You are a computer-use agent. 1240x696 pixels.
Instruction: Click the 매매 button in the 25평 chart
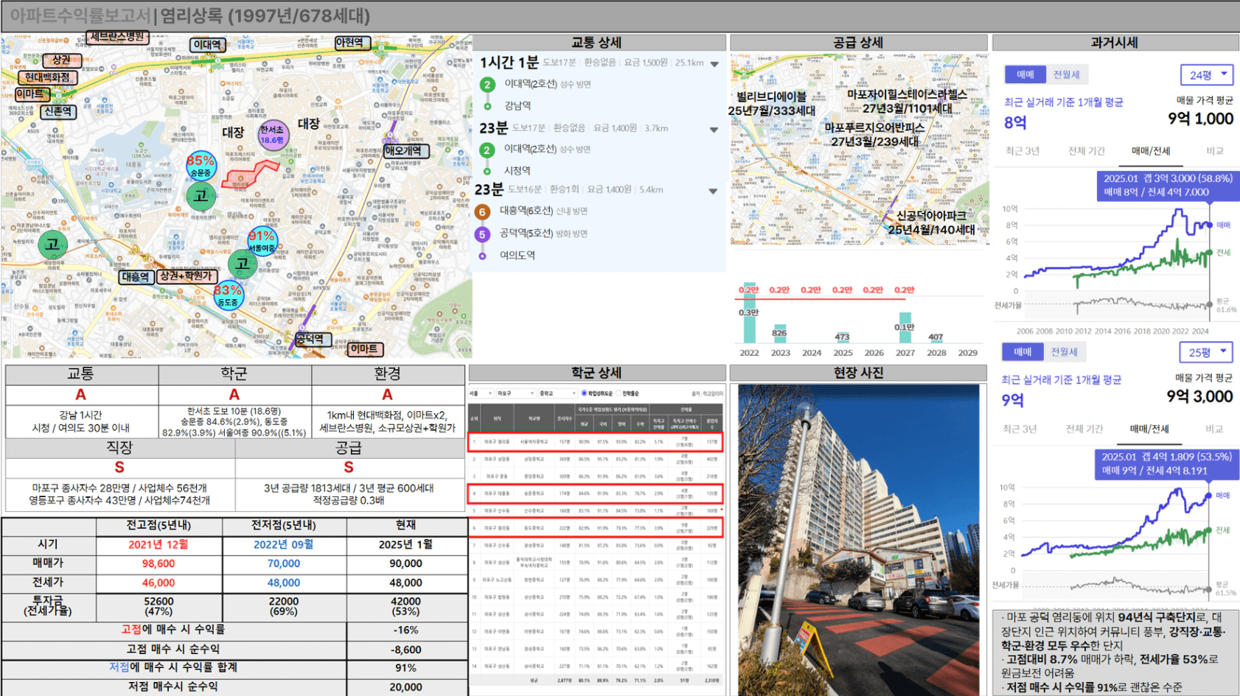(1022, 352)
